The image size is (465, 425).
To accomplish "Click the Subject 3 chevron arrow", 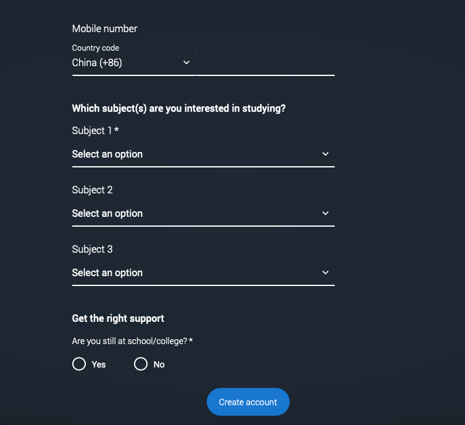I will [x=325, y=272].
